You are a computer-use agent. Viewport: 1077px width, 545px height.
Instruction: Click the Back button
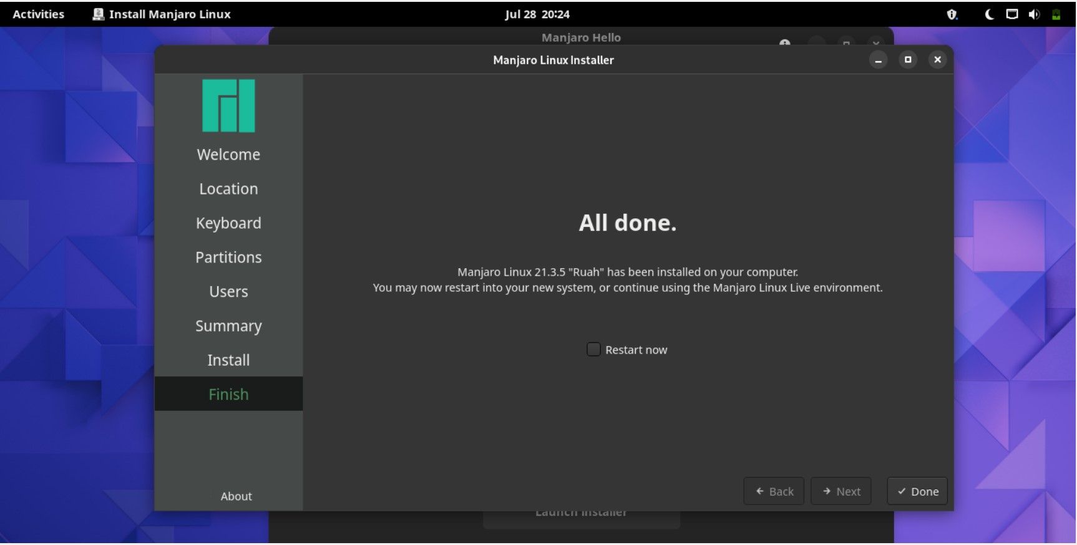tap(774, 491)
